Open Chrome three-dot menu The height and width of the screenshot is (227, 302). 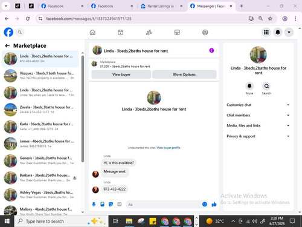pyautogui.click(x=295, y=19)
